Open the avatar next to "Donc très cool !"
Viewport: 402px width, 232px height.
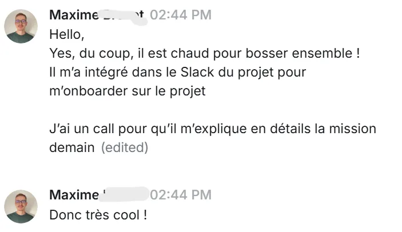coord(21,206)
